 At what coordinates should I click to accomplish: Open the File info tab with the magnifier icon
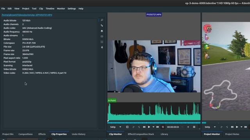tap(102, 20)
